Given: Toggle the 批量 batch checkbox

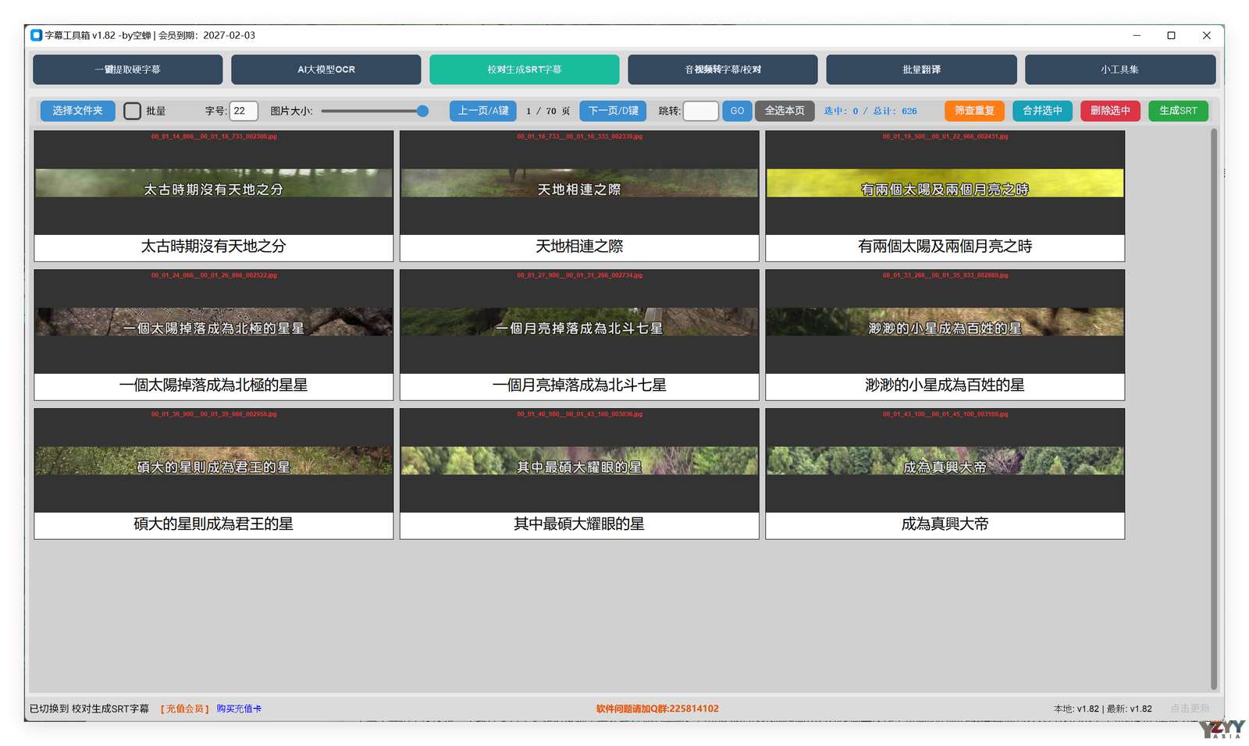Looking at the screenshot, I should pos(133,111).
